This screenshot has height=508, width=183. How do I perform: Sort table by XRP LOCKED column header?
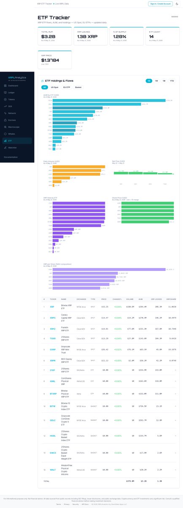156,298
